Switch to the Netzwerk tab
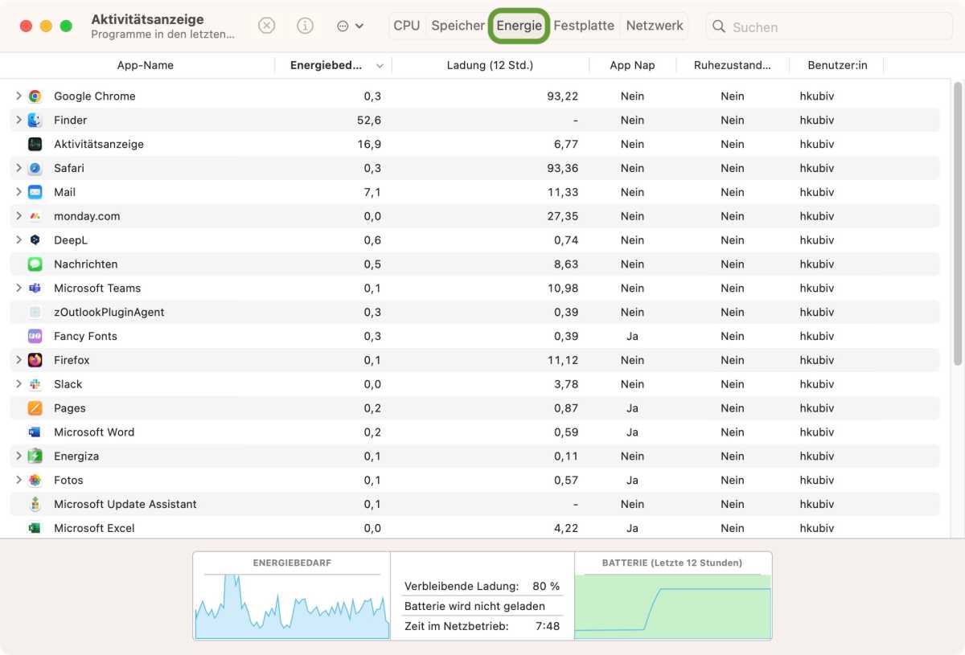This screenshot has width=965, height=655. click(x=655, y=26)
